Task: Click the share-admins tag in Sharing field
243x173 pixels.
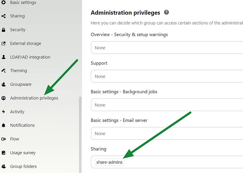Action: tap(110, 162)
